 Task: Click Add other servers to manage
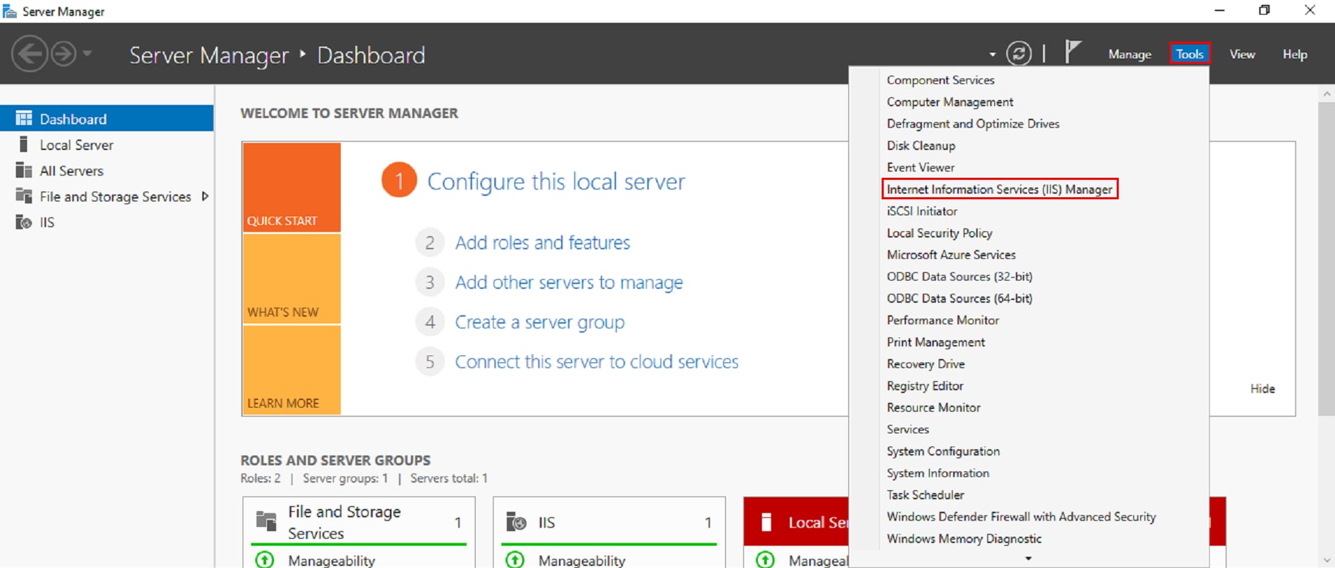(569, 283)
